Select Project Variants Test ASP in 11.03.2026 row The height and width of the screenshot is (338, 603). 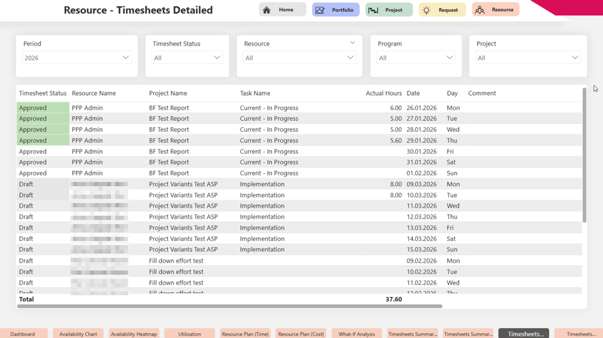click(183, 206)
